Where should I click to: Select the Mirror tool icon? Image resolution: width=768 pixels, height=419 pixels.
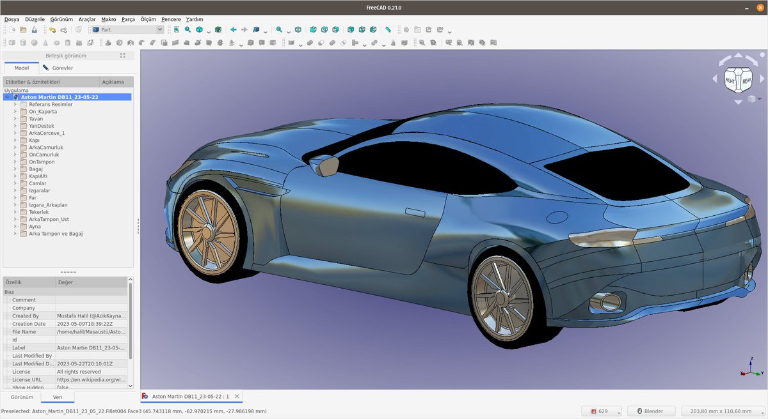(130, 43)
